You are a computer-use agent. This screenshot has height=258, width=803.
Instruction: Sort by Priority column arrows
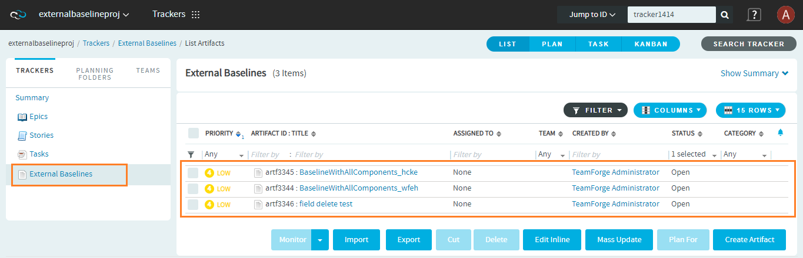coord(238,134)
